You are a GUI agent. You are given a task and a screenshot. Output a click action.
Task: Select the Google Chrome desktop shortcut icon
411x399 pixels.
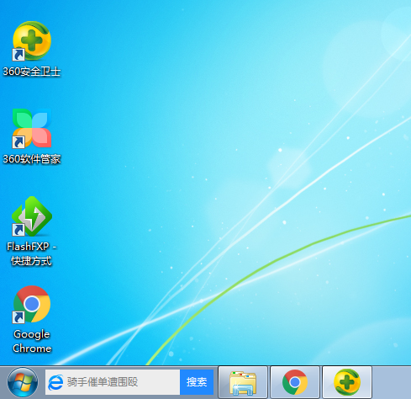tap(32, 304)
